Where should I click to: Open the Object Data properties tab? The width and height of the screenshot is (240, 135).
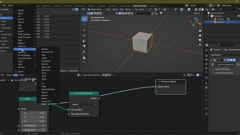pos(206,104)
